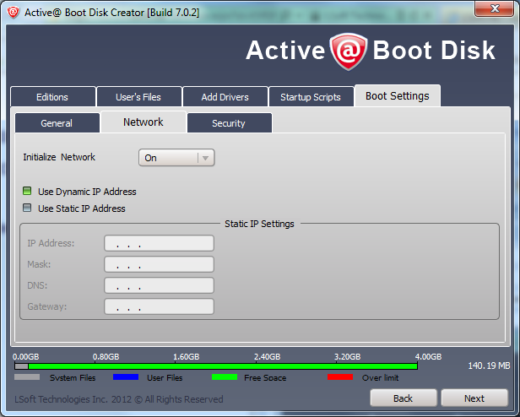Click the Next button
520x417 pixels.
[x=474, y=398]
